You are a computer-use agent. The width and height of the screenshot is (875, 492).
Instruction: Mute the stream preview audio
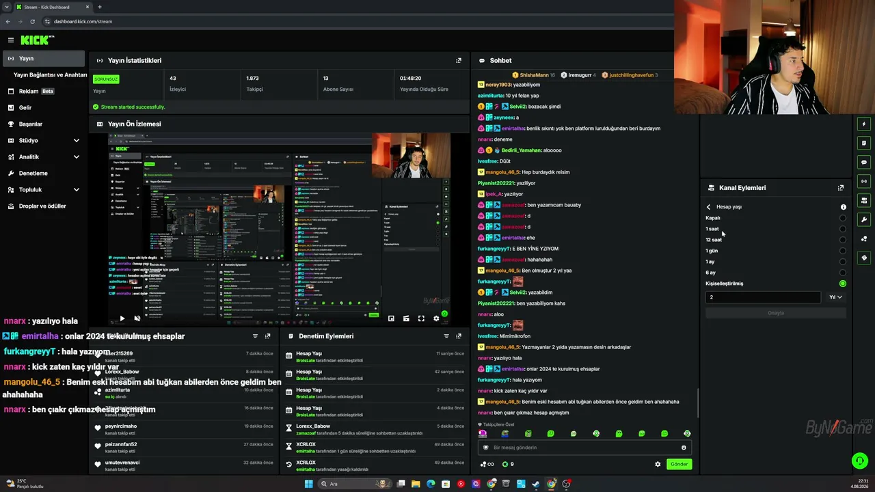coord(137,318)
